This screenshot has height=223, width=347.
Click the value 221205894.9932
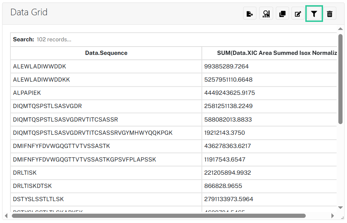coord(228,173)
